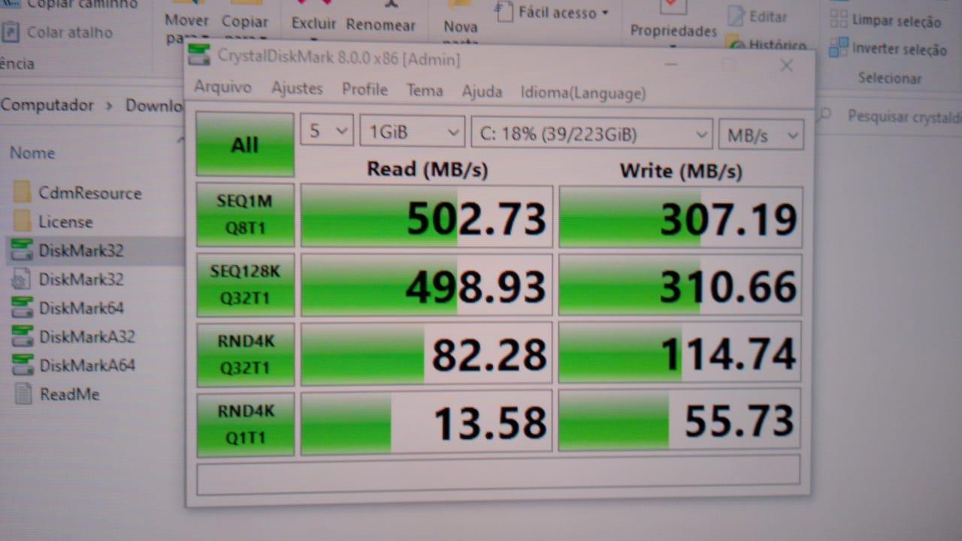The width and height of the screenshot is (962, 541).
Task: Select the RND4K Q32T1 read result 82.28
Action: tap(427, 354)
